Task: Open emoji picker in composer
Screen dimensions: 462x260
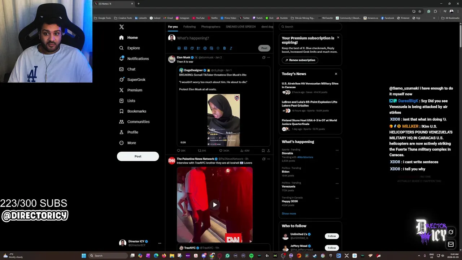Action: [x=205, y=48]
